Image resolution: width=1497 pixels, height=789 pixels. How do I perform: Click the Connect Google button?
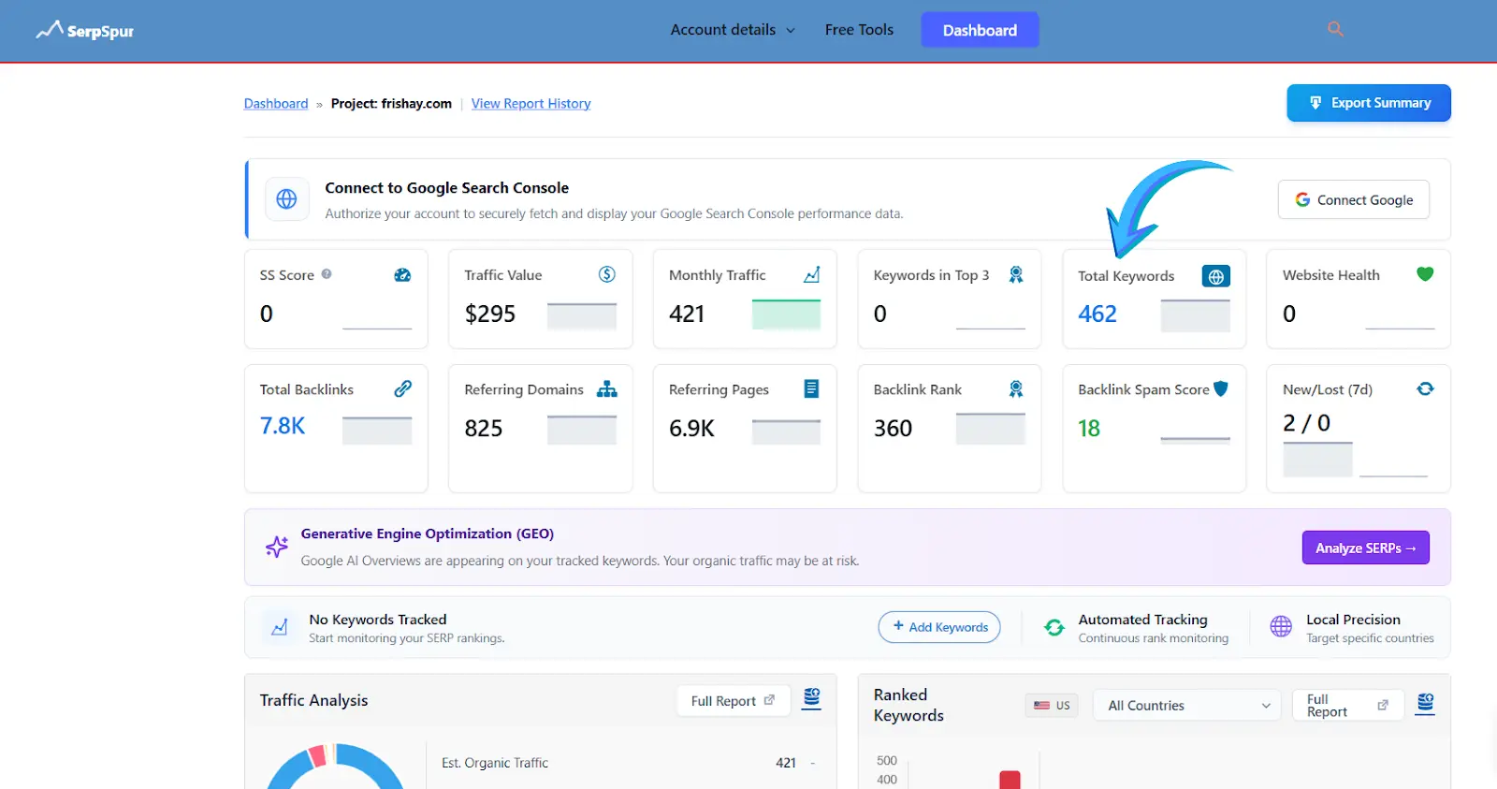1353,200
